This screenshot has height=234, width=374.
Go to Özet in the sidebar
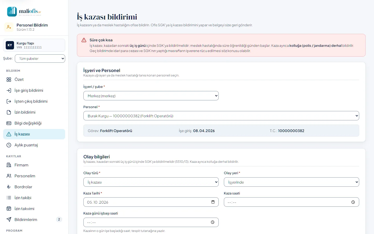34,80
